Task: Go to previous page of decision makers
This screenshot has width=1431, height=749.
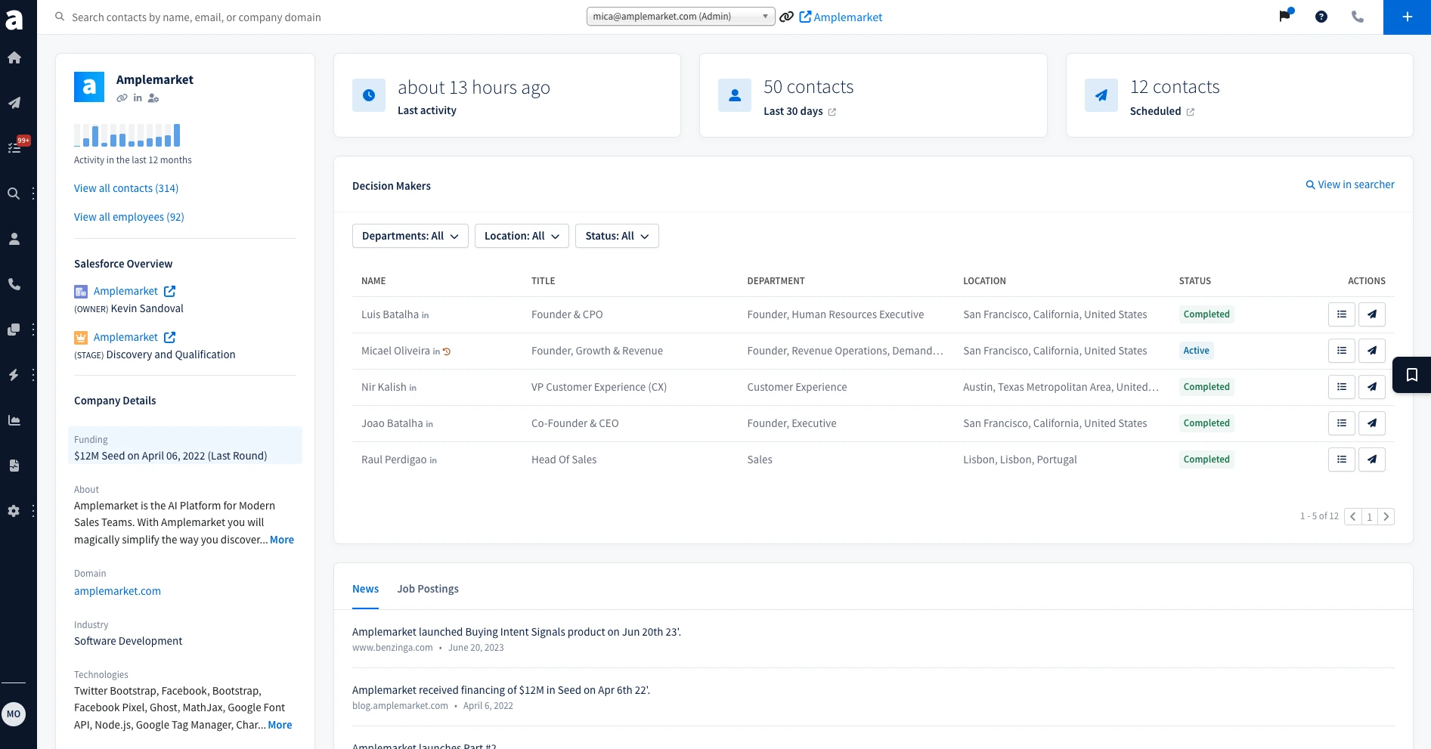Action: point(1353,517)
